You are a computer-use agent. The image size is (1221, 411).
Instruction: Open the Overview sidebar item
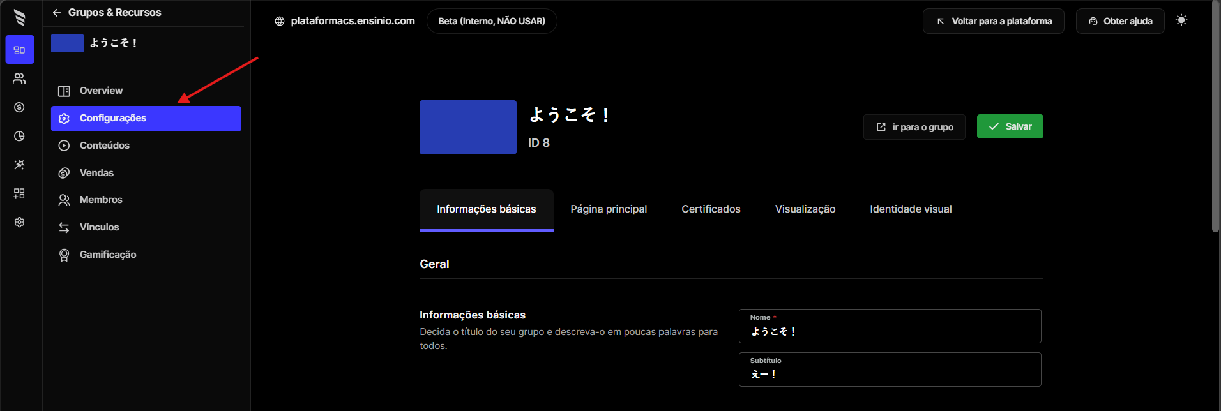coord(101,91)
